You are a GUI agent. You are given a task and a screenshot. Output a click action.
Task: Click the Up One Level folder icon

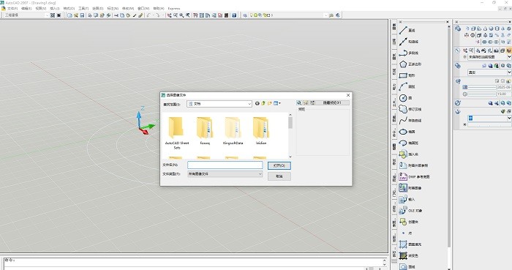point(263,103)
